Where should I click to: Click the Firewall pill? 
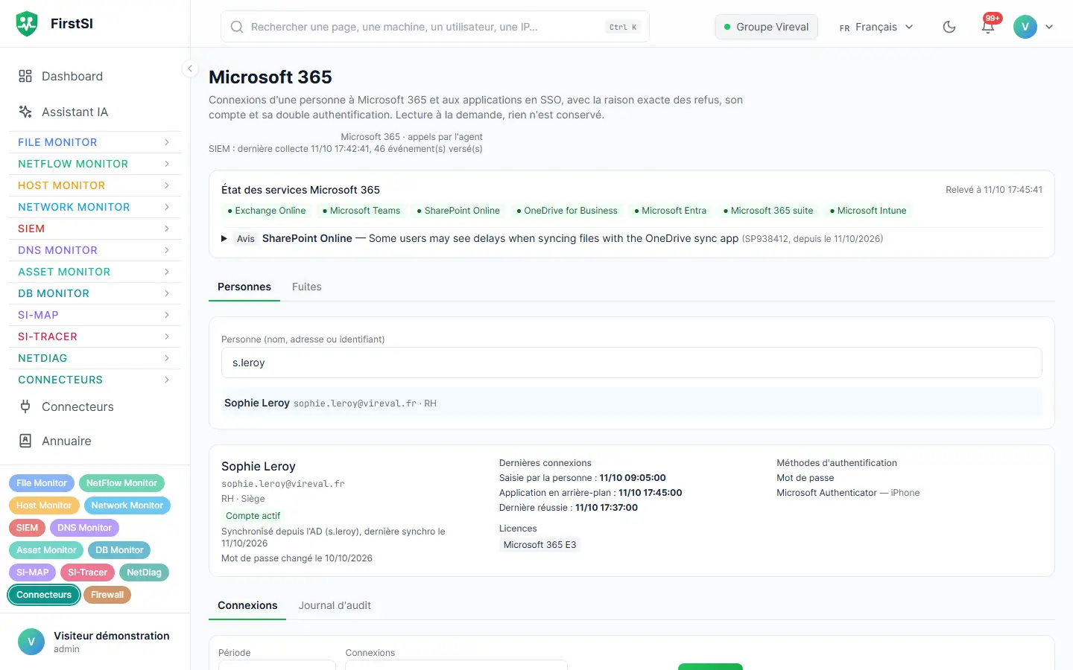(x=107, y=595)
